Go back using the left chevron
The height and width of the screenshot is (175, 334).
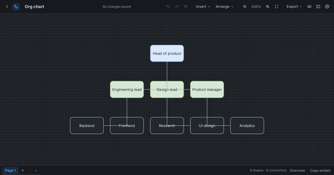(x=7, y=7)
